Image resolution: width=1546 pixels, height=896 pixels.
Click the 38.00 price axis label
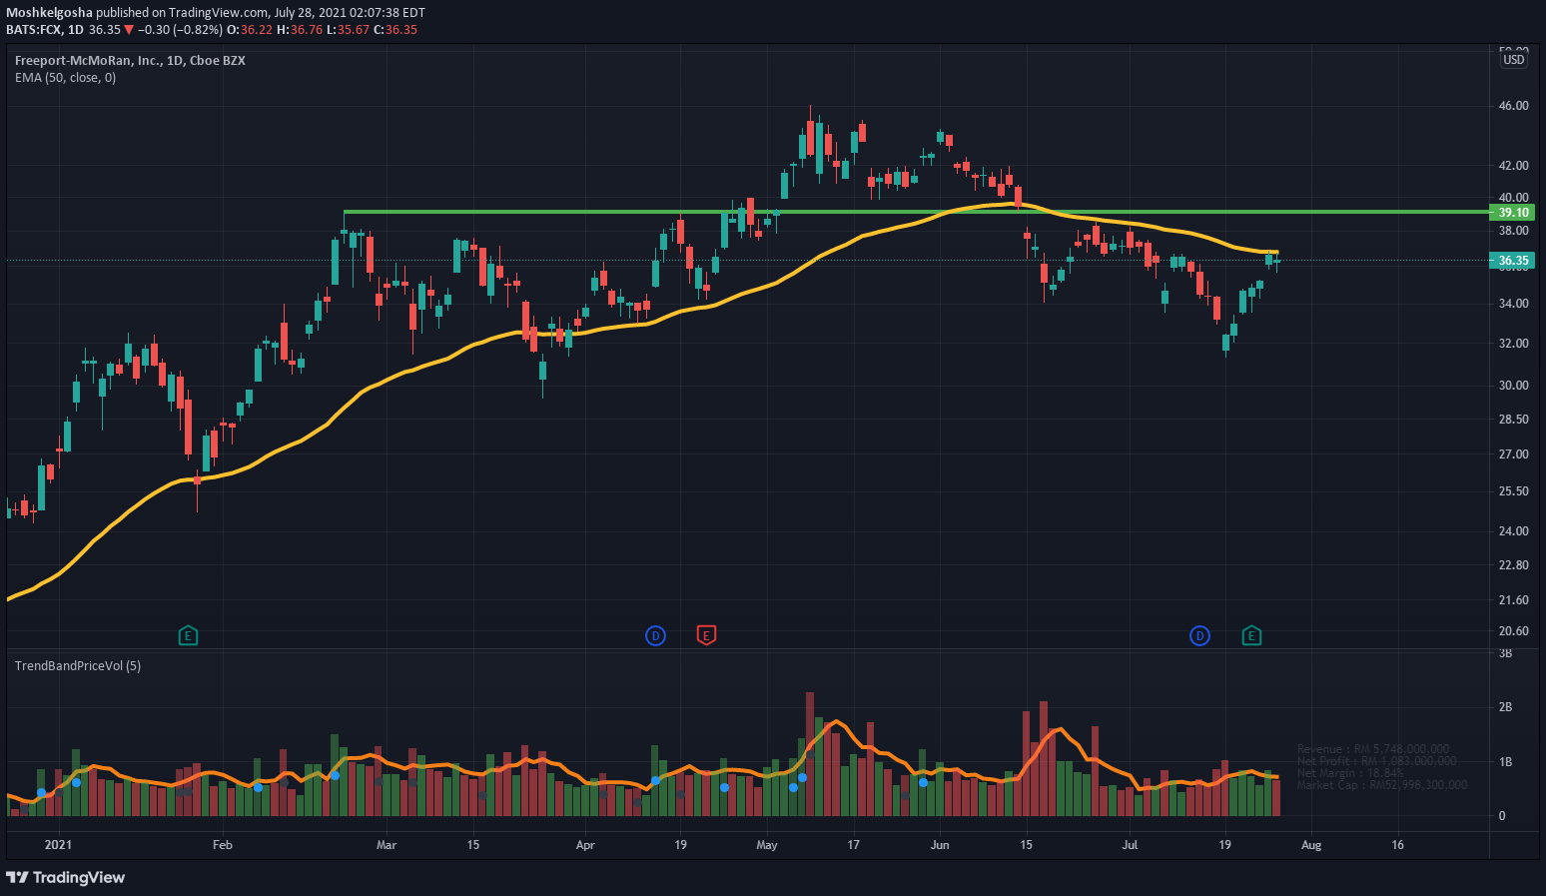tap(1513, 230)
